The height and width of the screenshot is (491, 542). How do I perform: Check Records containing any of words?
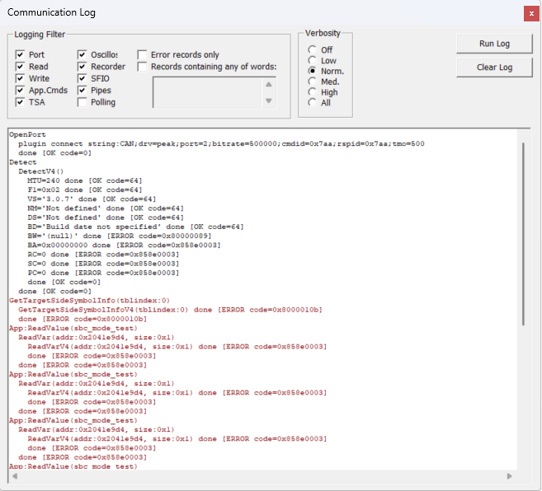pyautogui.click(x=142, y=66)
